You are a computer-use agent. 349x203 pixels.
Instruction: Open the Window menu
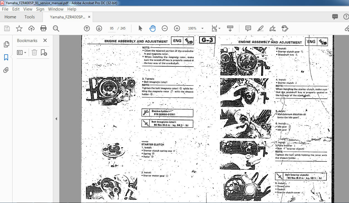(56, 9)
